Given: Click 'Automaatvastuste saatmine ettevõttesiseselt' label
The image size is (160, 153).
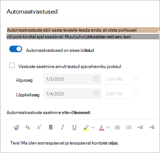Looking at the screenshot, I should click(48, 113).
